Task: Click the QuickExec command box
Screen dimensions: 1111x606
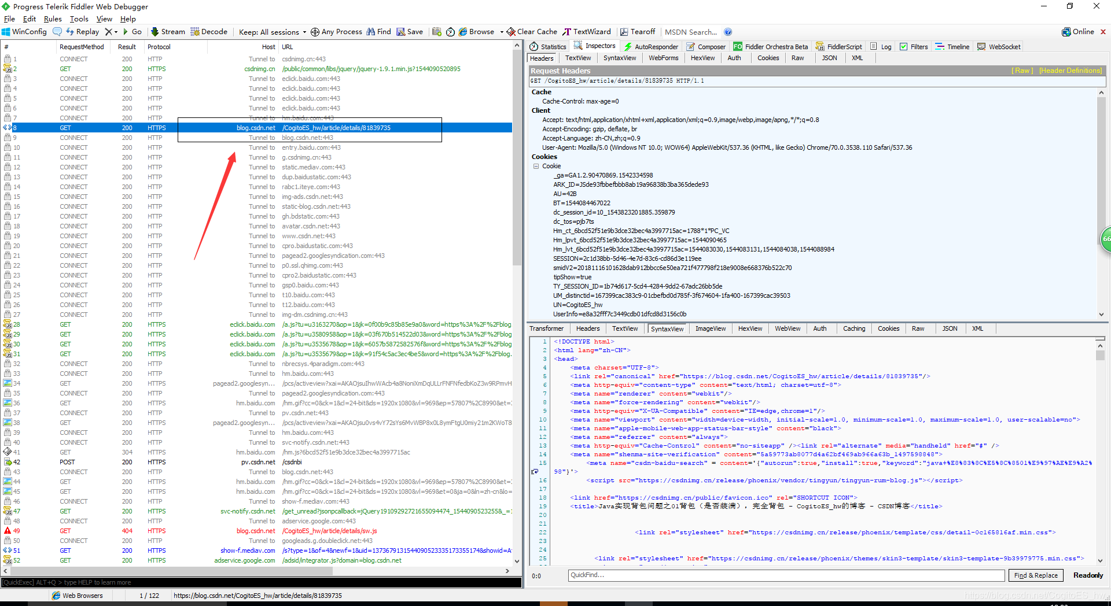Action: click(x=260, y=582)
